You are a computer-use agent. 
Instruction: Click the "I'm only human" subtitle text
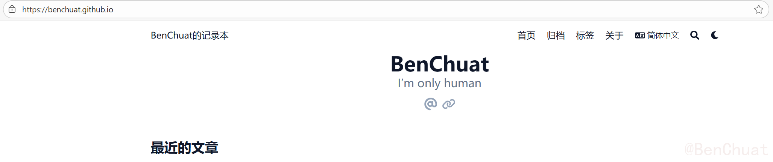439,83
